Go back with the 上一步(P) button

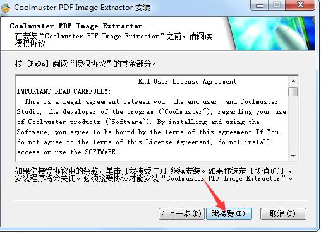click(181, 214)
